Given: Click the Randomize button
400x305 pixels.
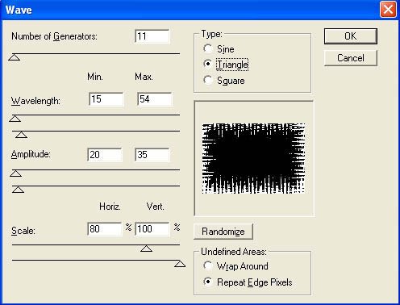Looking at the screenshot, I should (x=223, y=232).
